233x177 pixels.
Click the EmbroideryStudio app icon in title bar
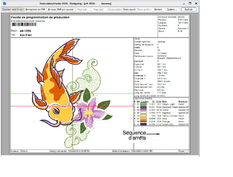click(x=4, y=3)
